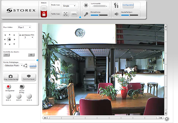The image size is (178, 123).
Task: Adjust the Microphone volume slider
Action: pyautogui.click(x=99, y=15)
